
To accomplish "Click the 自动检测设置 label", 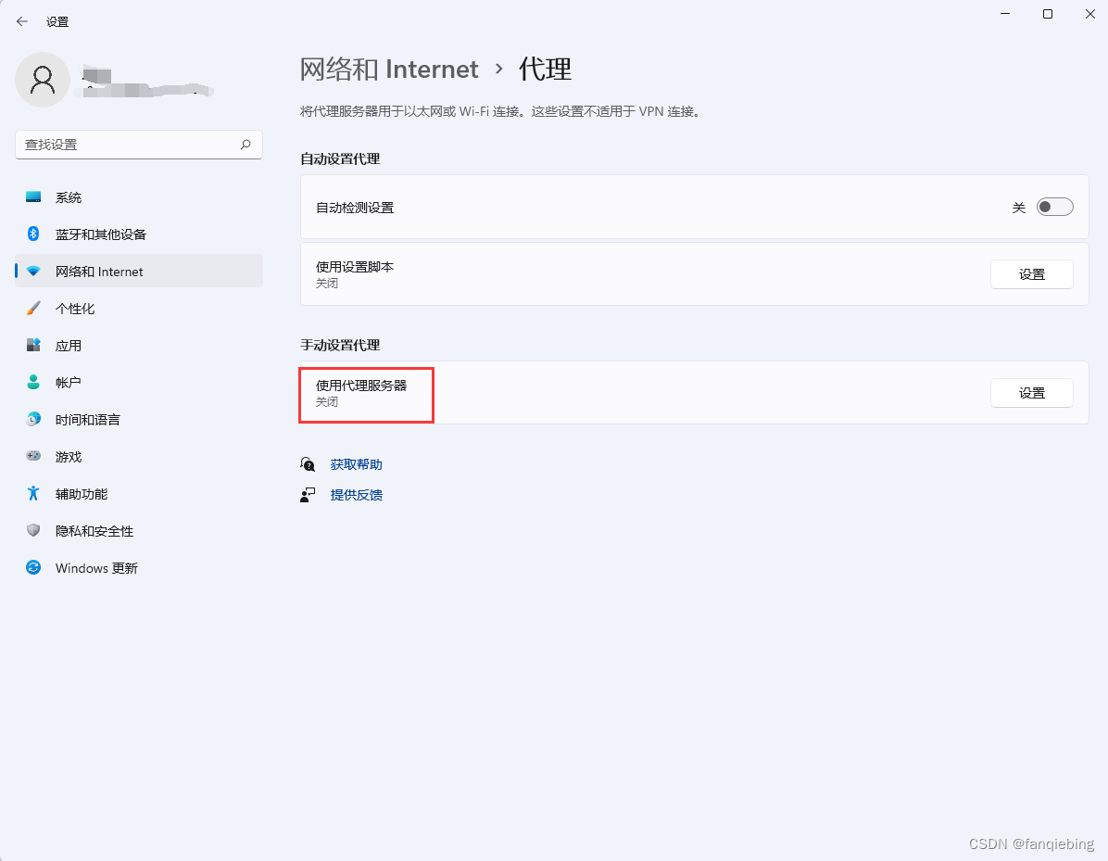I will click(355, 207).
